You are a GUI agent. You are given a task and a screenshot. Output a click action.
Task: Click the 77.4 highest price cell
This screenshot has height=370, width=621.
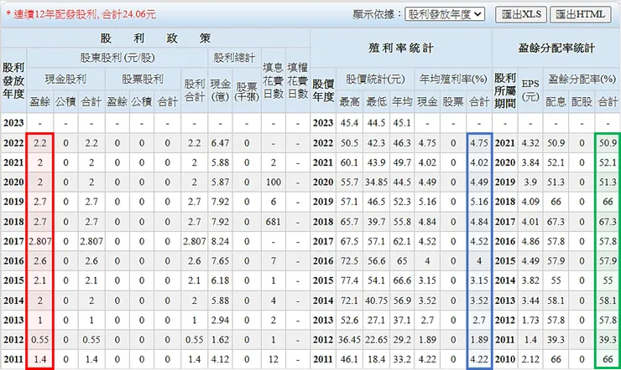click(349, 280)
